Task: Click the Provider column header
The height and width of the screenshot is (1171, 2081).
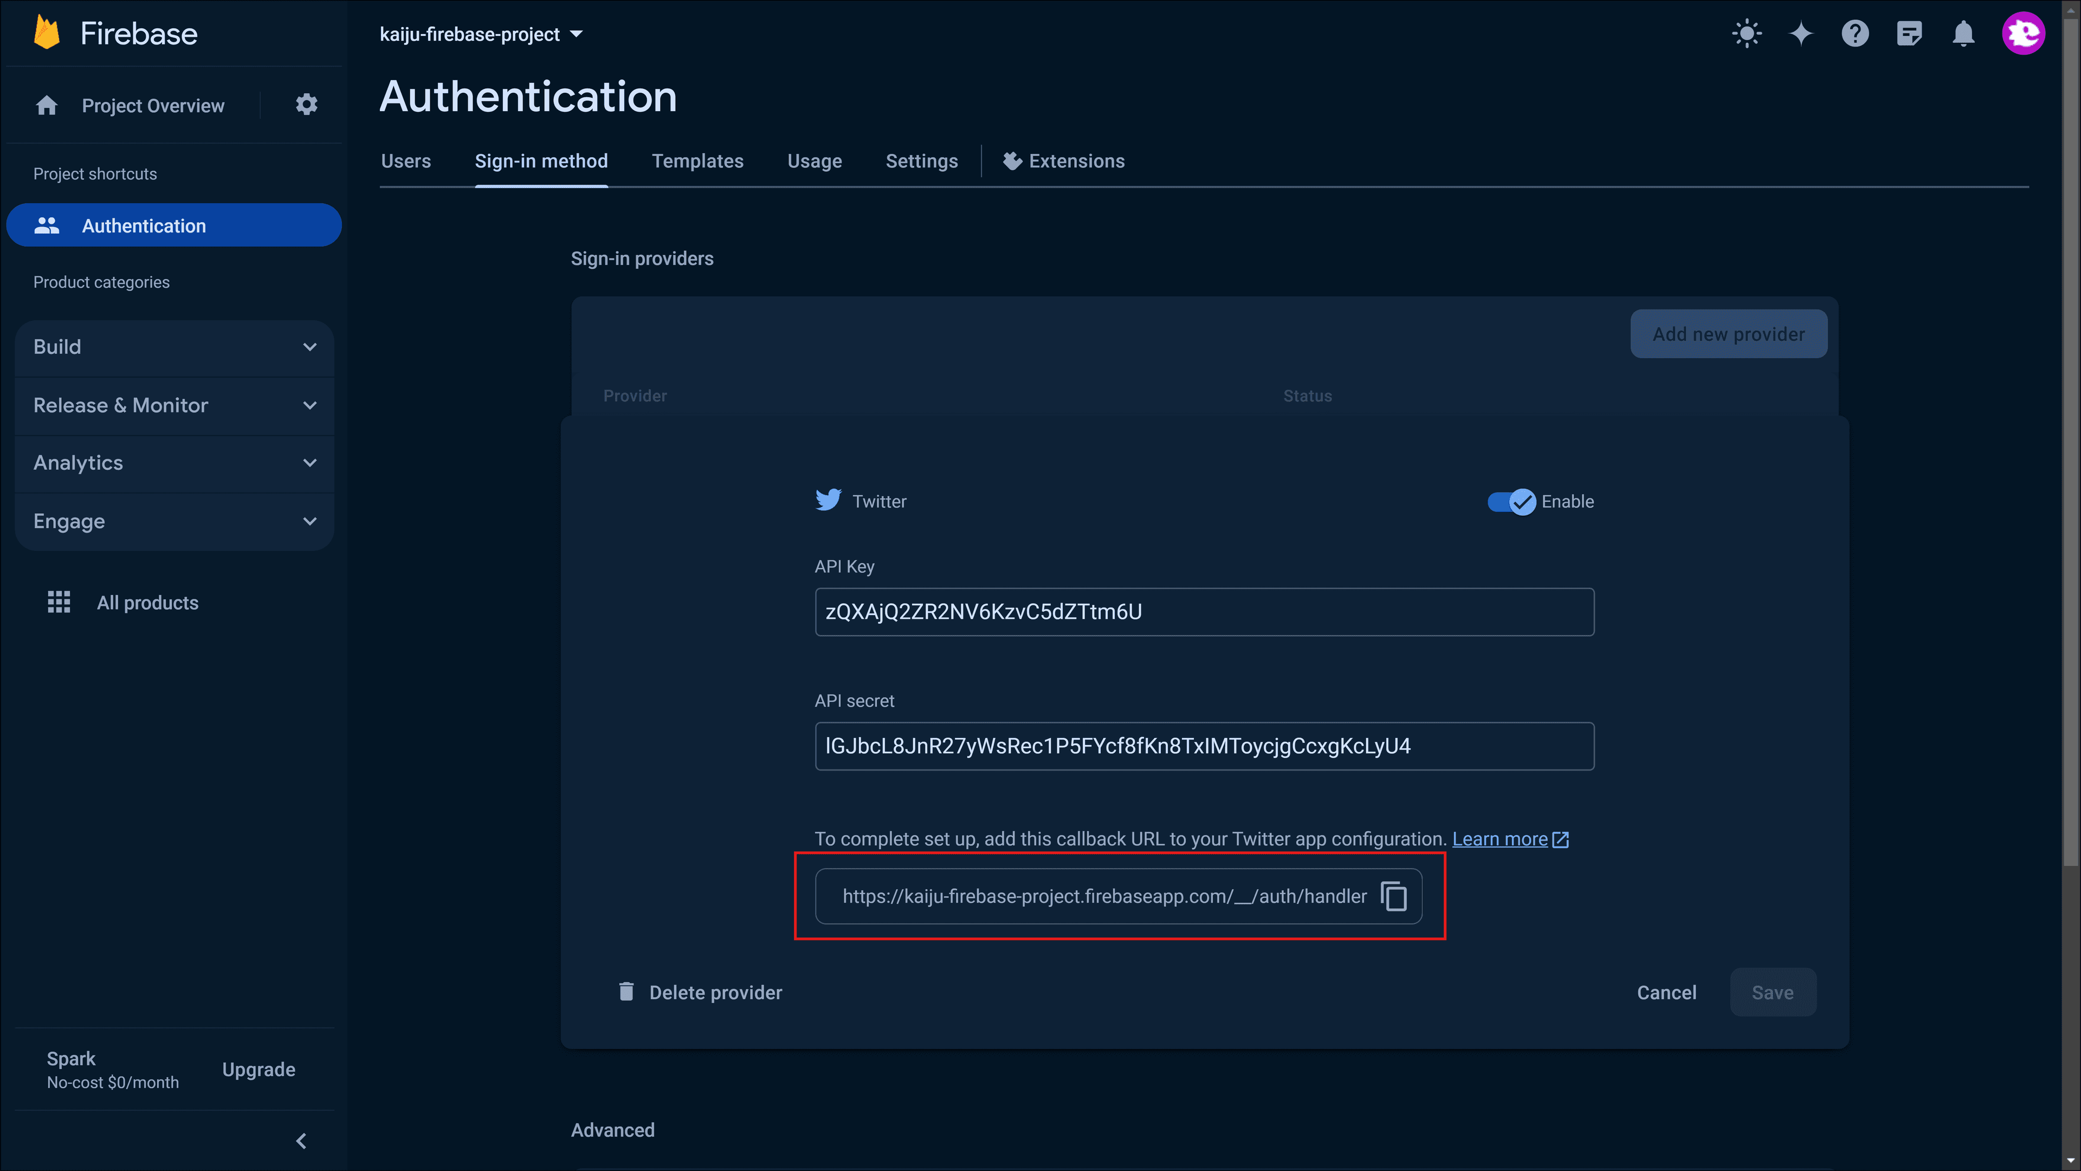Action: coord(635,396)
